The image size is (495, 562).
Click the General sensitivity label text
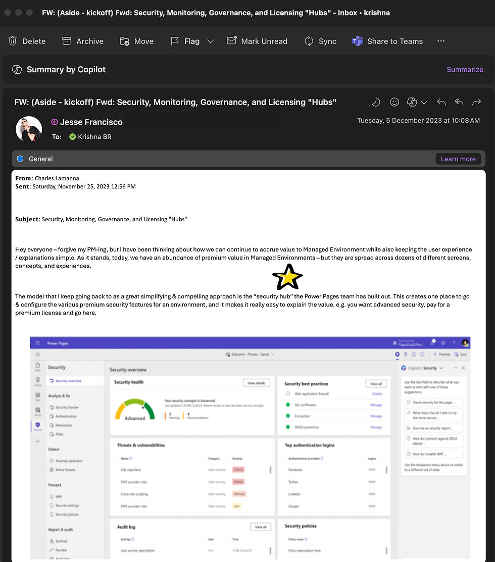pos(41,159)
